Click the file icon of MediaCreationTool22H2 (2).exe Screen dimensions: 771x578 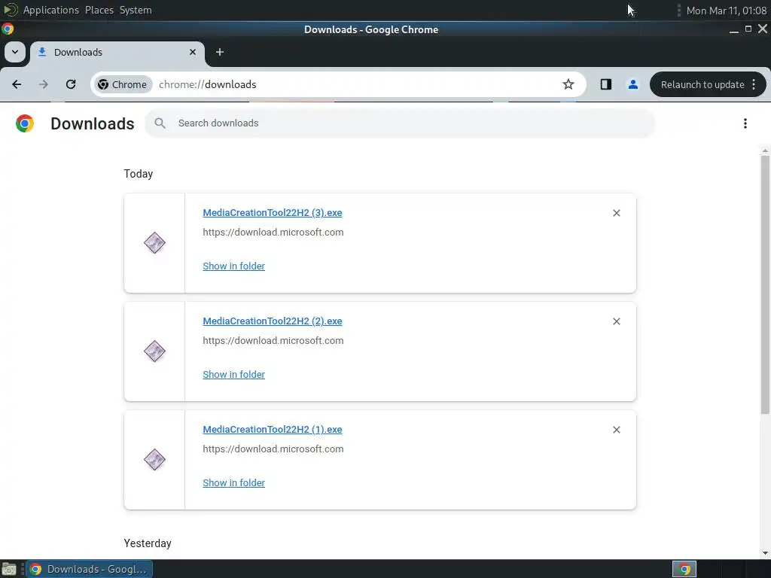point(154,351)
